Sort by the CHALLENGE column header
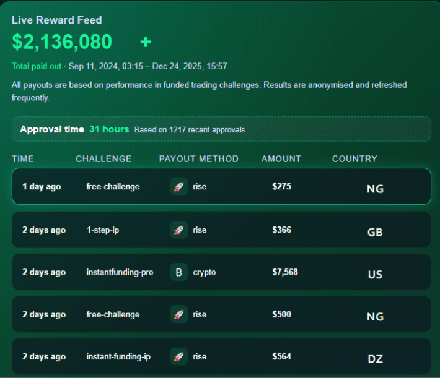This screenshot has height=378, width=440. click(x=103, y=159)
